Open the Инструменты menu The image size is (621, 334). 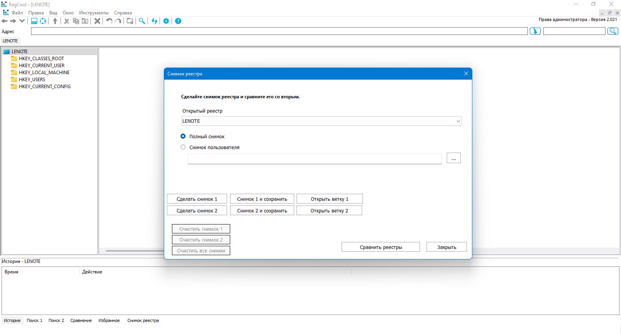(94, 13)
